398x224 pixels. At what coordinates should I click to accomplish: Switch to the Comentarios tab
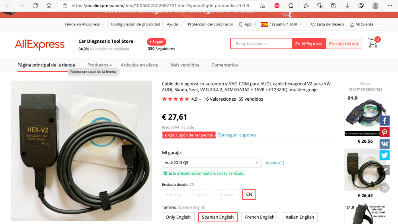click(224, 65)
